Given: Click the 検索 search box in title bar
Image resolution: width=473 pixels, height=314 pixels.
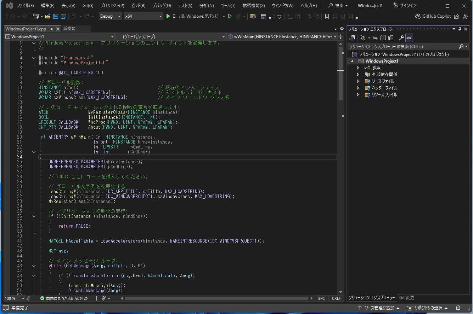Looking at the screenshot, I should [338, 6].
